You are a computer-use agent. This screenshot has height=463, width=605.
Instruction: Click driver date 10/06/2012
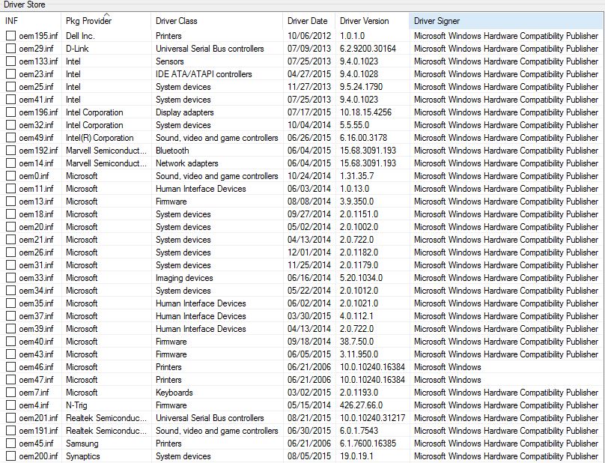(x=309, y=36)
